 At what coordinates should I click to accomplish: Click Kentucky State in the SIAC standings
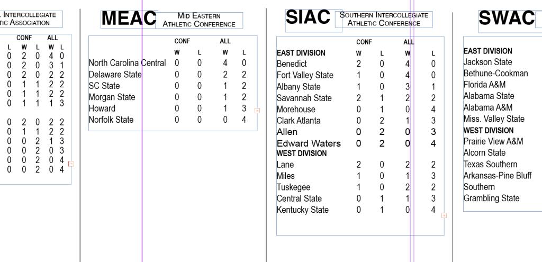tap(302, 210)
